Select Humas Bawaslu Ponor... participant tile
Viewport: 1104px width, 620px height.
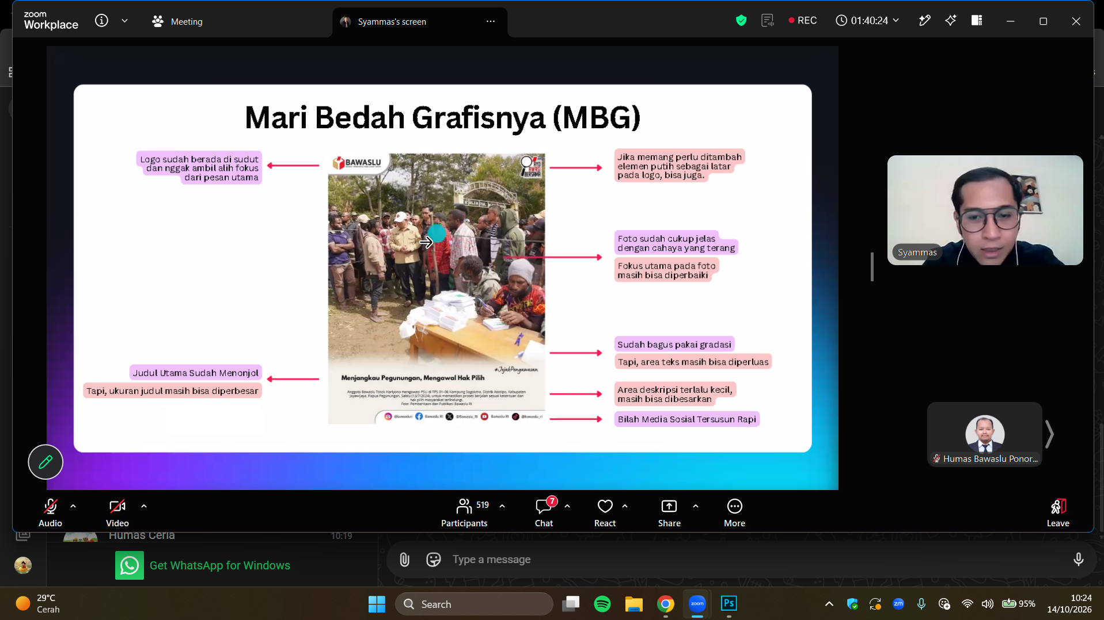[985, 434]
